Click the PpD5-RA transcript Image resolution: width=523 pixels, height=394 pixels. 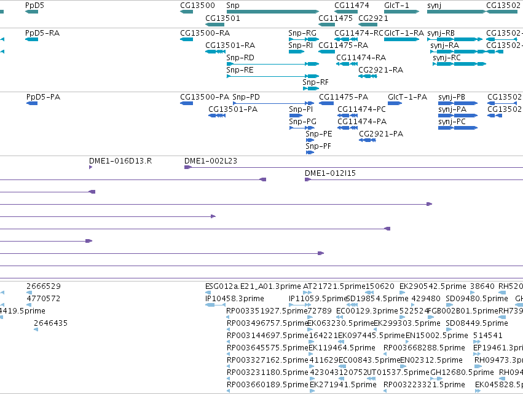click(x=32, y=39)
